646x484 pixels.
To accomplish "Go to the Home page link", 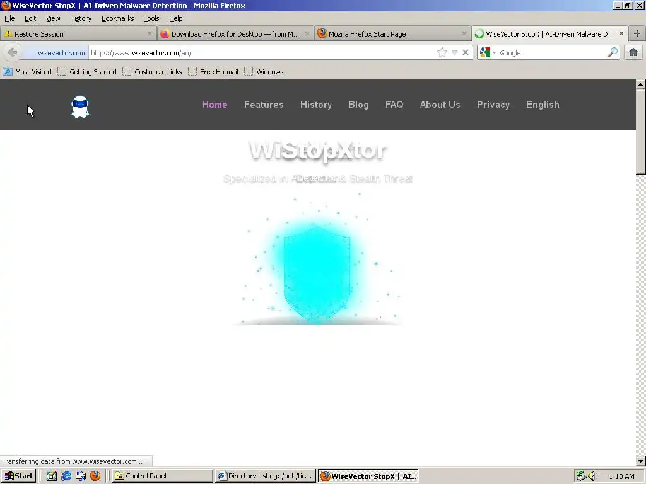I will [x=214, y=105].
